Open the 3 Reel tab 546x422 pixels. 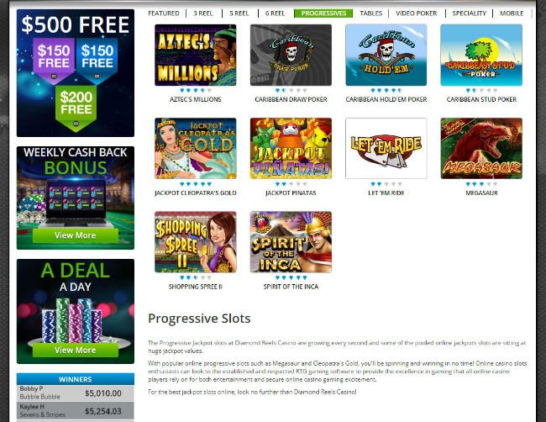[x=203, y=13]
